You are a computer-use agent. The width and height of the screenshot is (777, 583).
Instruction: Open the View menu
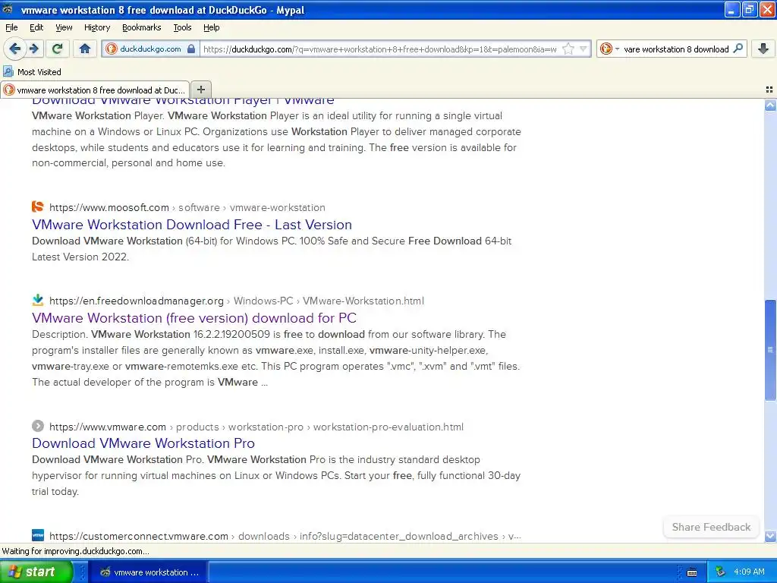coord(64,27)
